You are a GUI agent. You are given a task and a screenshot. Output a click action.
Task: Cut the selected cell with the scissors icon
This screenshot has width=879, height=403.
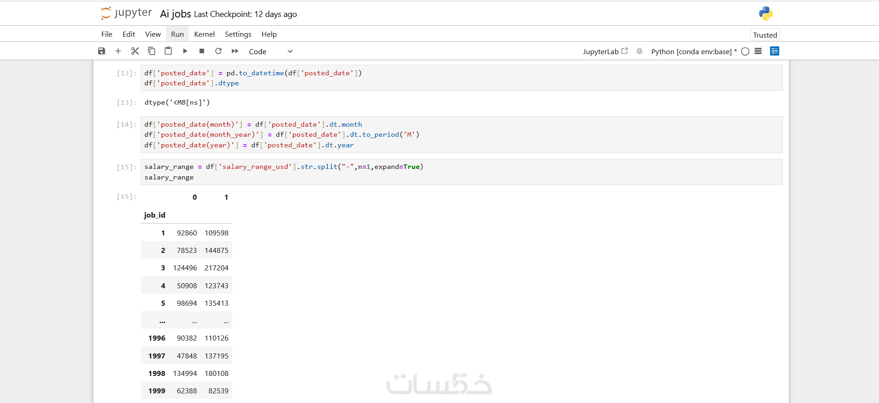coord(135,51)
